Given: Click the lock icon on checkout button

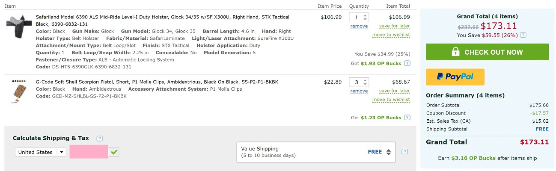Looking at the screenshot, I should (455, 52).
